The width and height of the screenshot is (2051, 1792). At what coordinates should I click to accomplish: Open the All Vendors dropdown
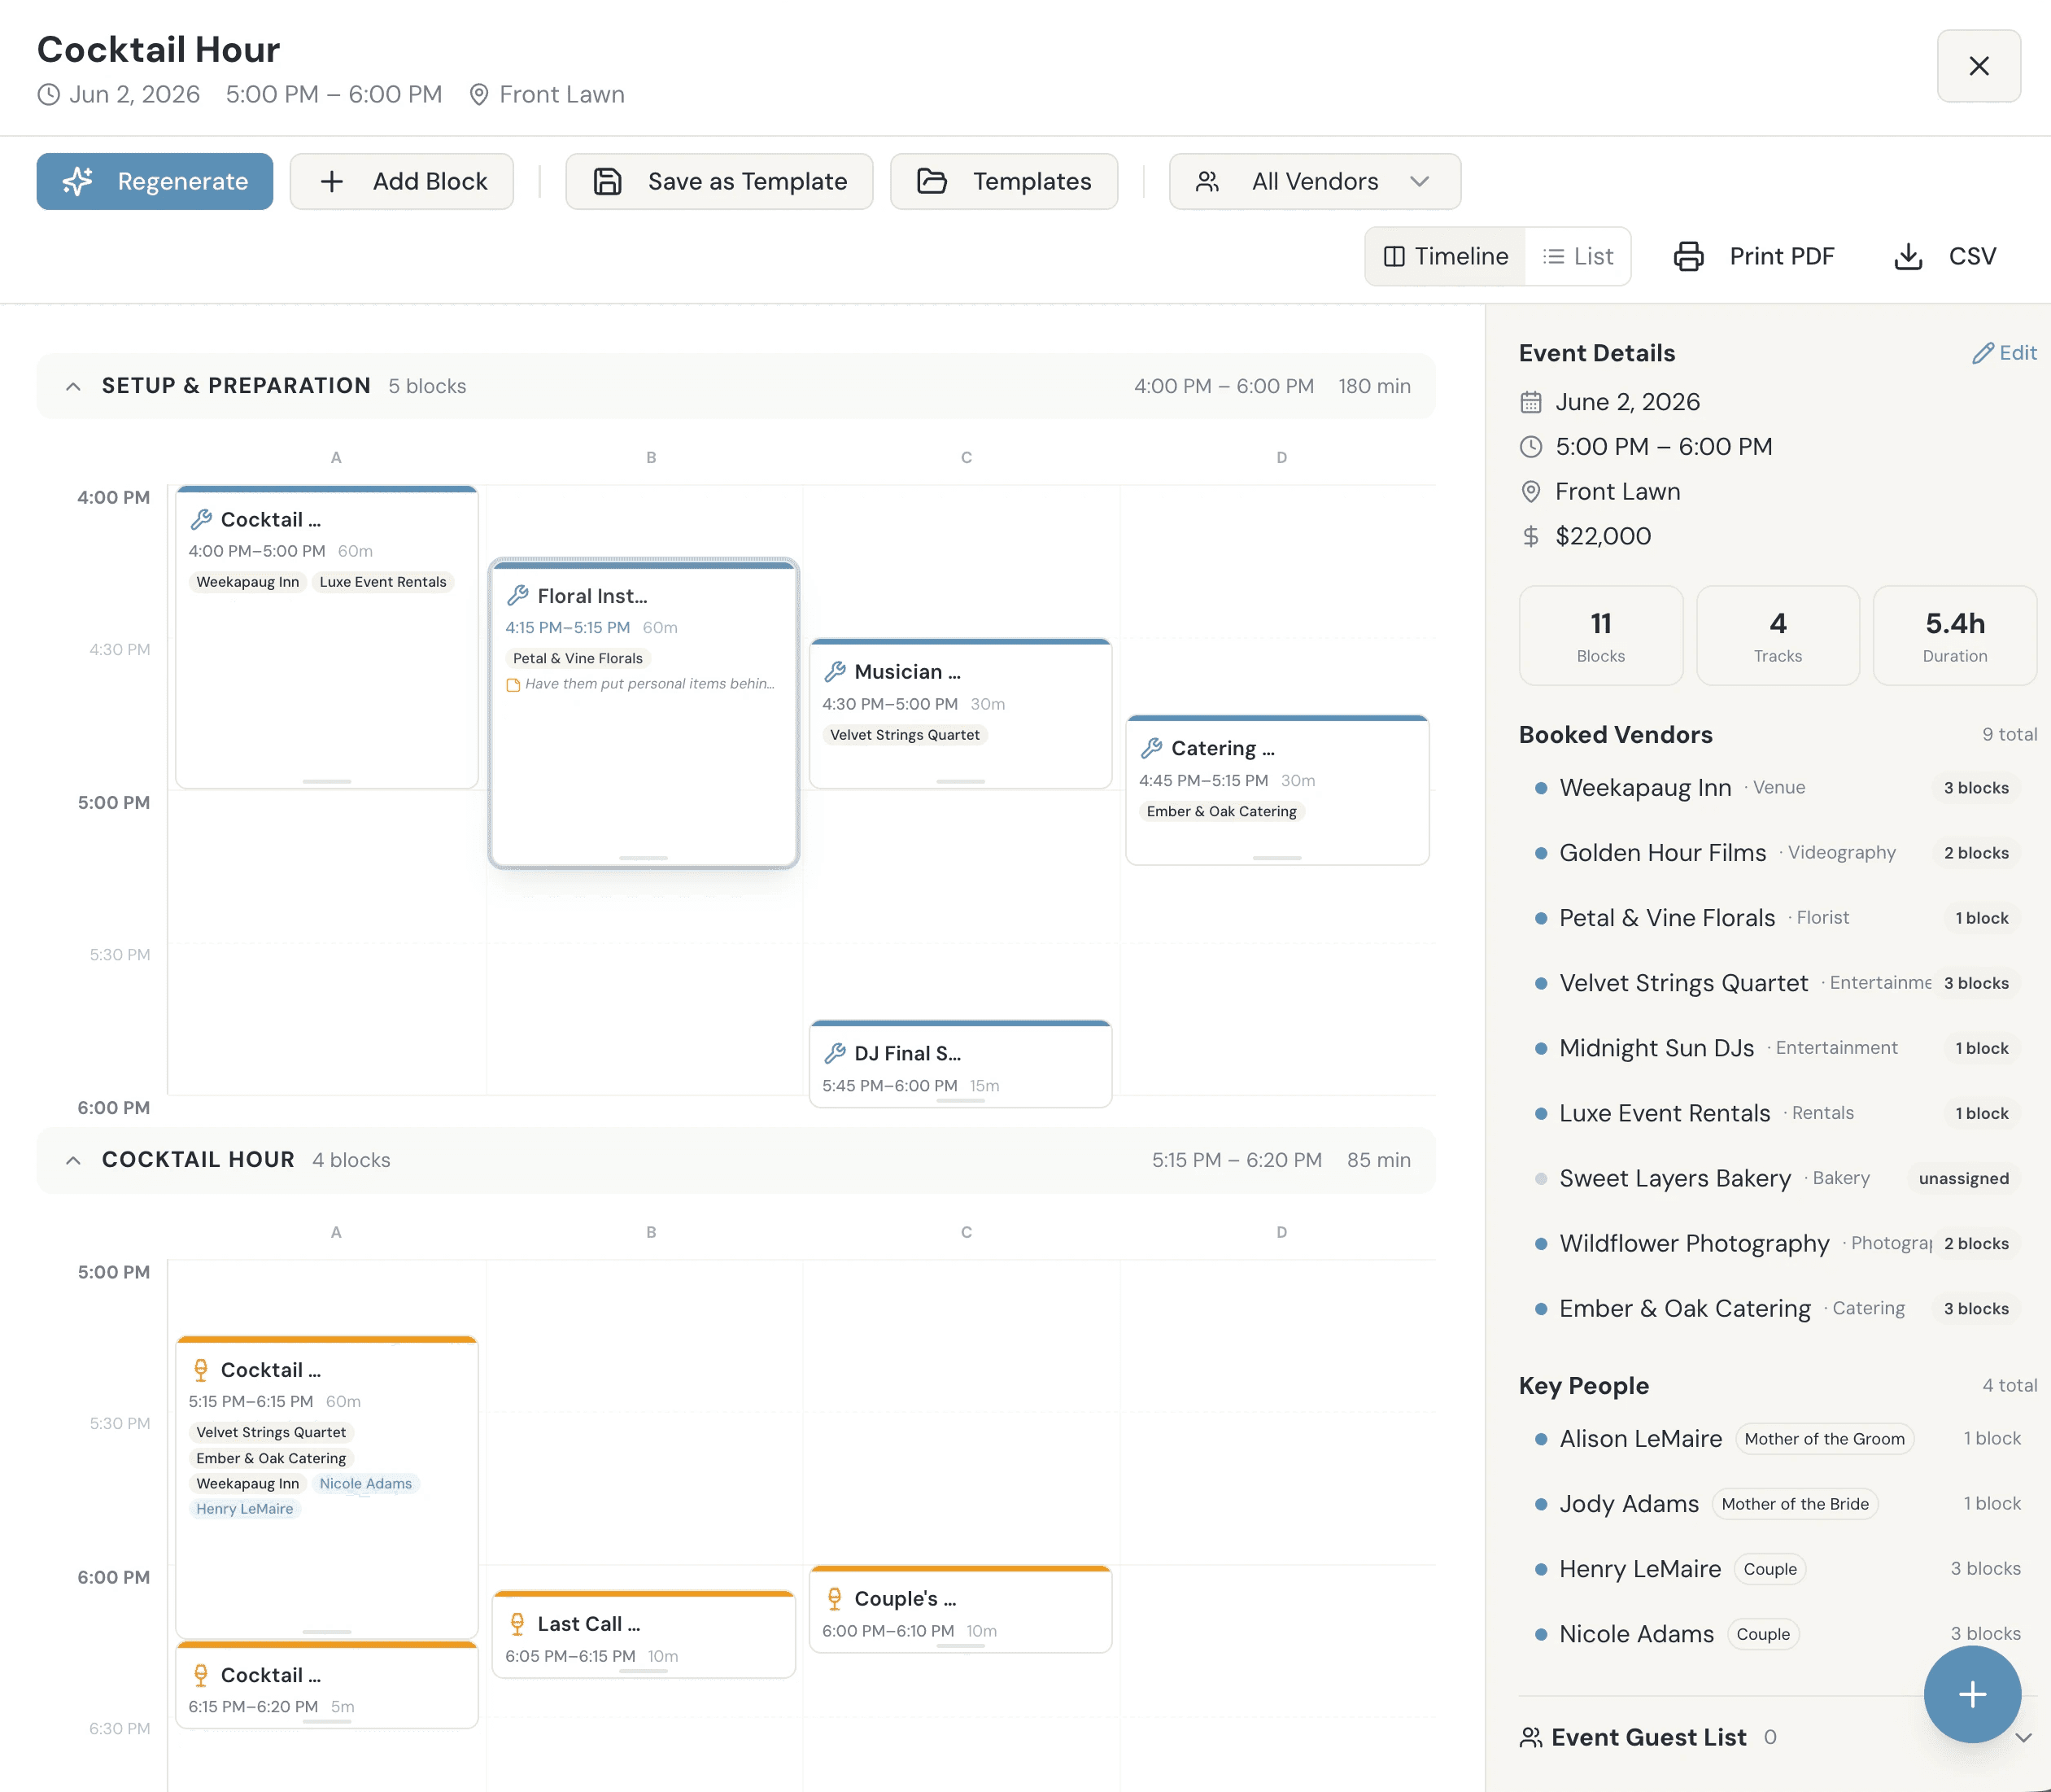tap(1315, 181)
